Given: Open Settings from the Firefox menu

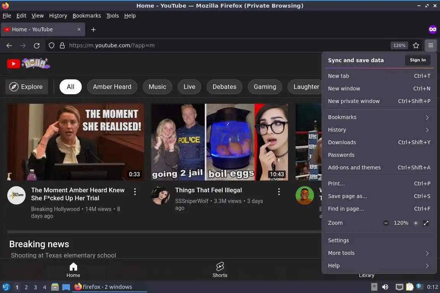Looking at the screenshot, I should click(379, 240).
